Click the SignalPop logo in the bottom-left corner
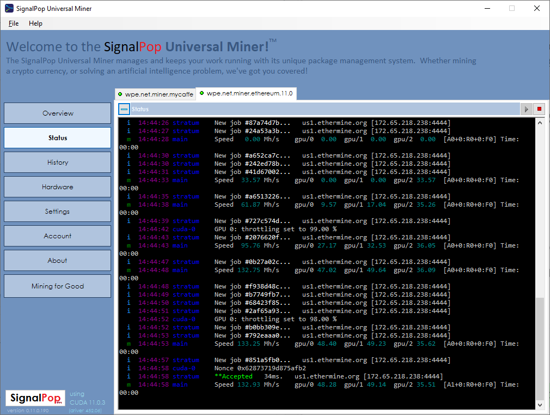This screenshot has height=415, width=550. pyautogui.click(x=35, y=398)
